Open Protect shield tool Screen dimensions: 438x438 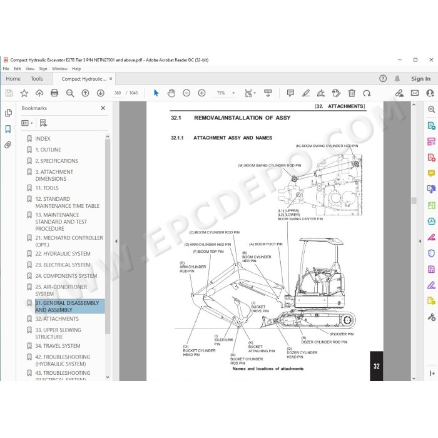pyautogui.click(x=431, y=253)
